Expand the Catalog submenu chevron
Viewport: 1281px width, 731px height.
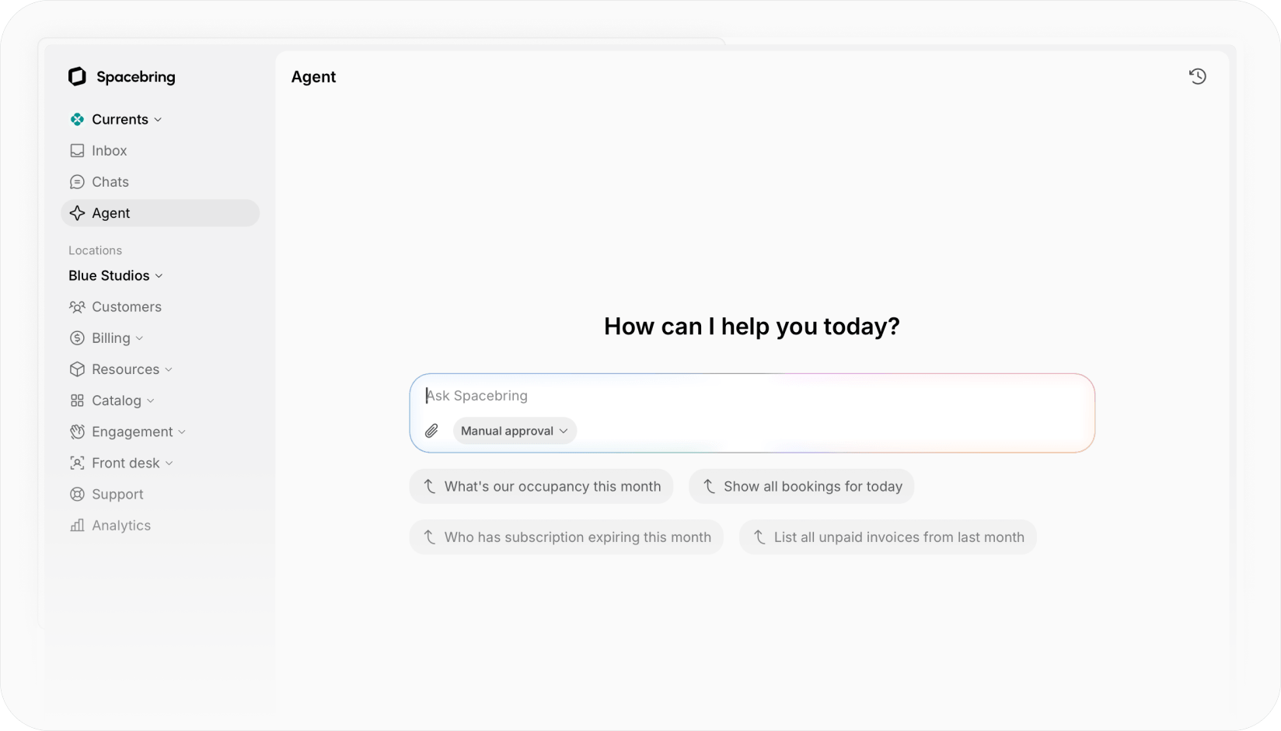click(x=151, y=400)
